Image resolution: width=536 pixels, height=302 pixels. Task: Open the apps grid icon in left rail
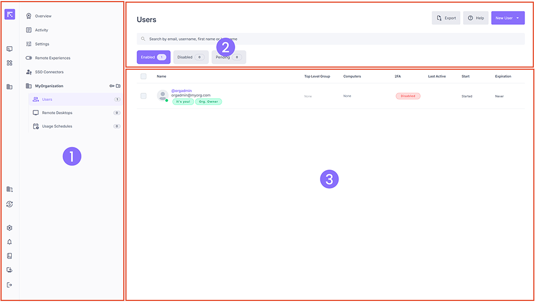tap(9, 63)
